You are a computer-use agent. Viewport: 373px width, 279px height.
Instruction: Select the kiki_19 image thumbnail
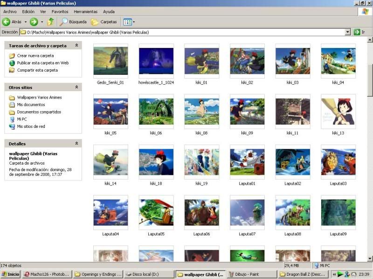[x=202, y=162]
